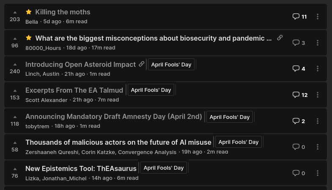Upvote Introducing Open Asteroid Impact post
332x190 pixels.
point(15,65)
